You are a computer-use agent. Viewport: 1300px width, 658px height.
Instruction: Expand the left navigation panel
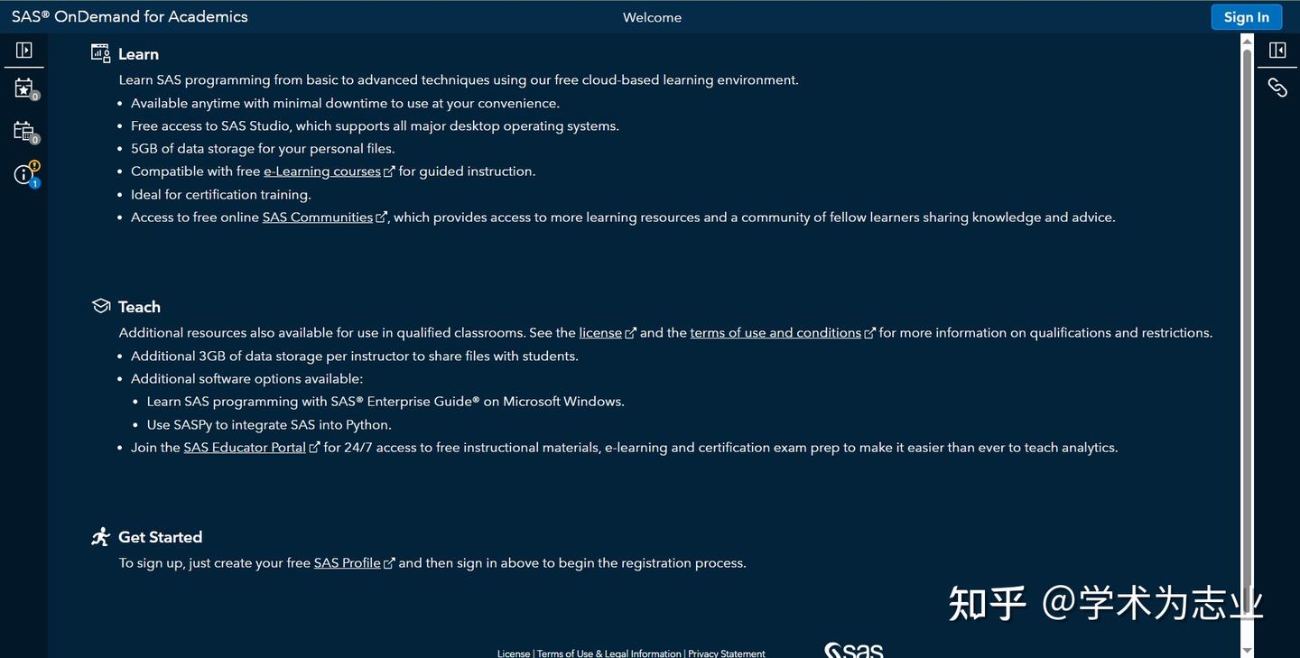pyautogui.click(x=23, y=51)
